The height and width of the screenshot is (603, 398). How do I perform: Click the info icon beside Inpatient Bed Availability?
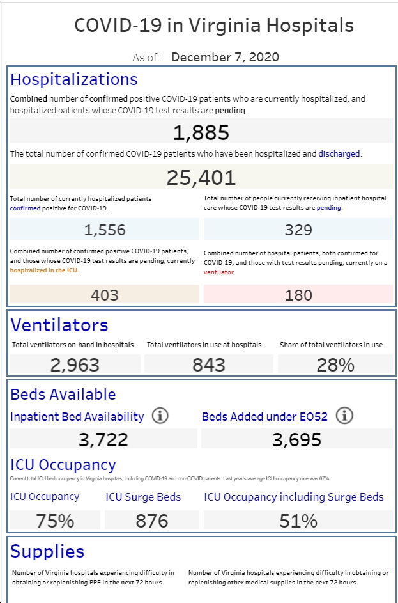pyautogui.click(x=160, y=416)
